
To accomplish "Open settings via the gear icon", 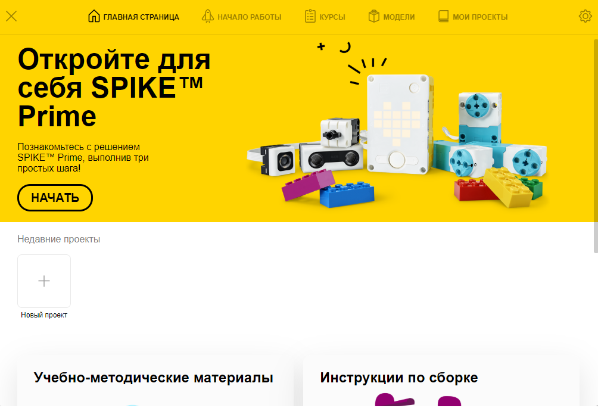I will tap(585, 16).
